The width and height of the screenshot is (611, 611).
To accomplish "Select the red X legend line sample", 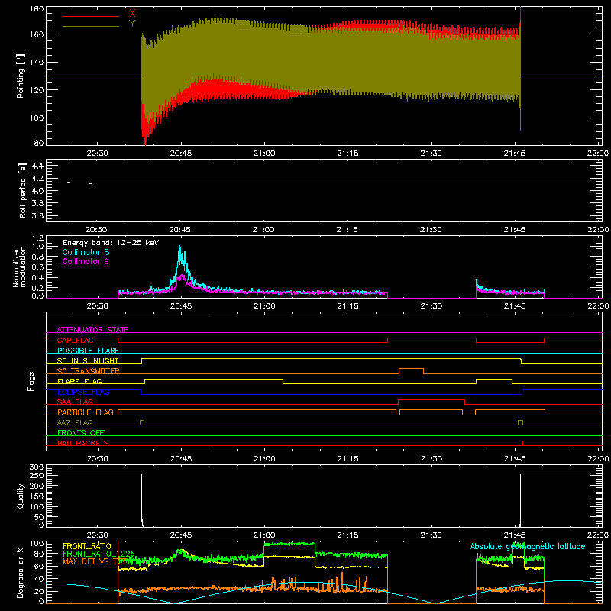I will coord(91,16).
